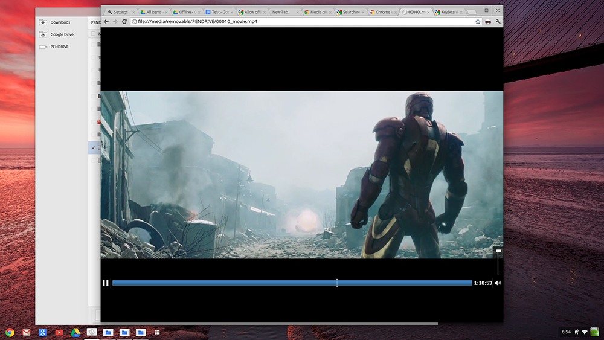Switch to the Allow offline tab
The height and width of the screenshot is (340, 604).
(251, 12)
